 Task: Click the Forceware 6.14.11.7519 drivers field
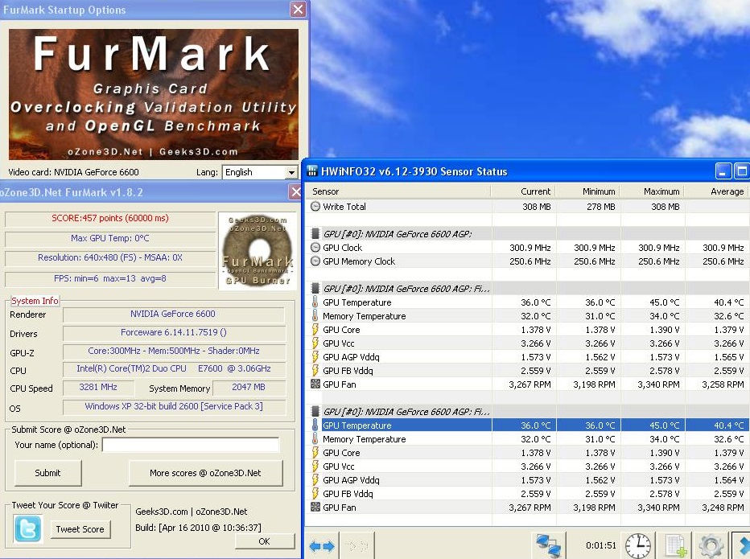pyautogui.click(x=174, y=332)
